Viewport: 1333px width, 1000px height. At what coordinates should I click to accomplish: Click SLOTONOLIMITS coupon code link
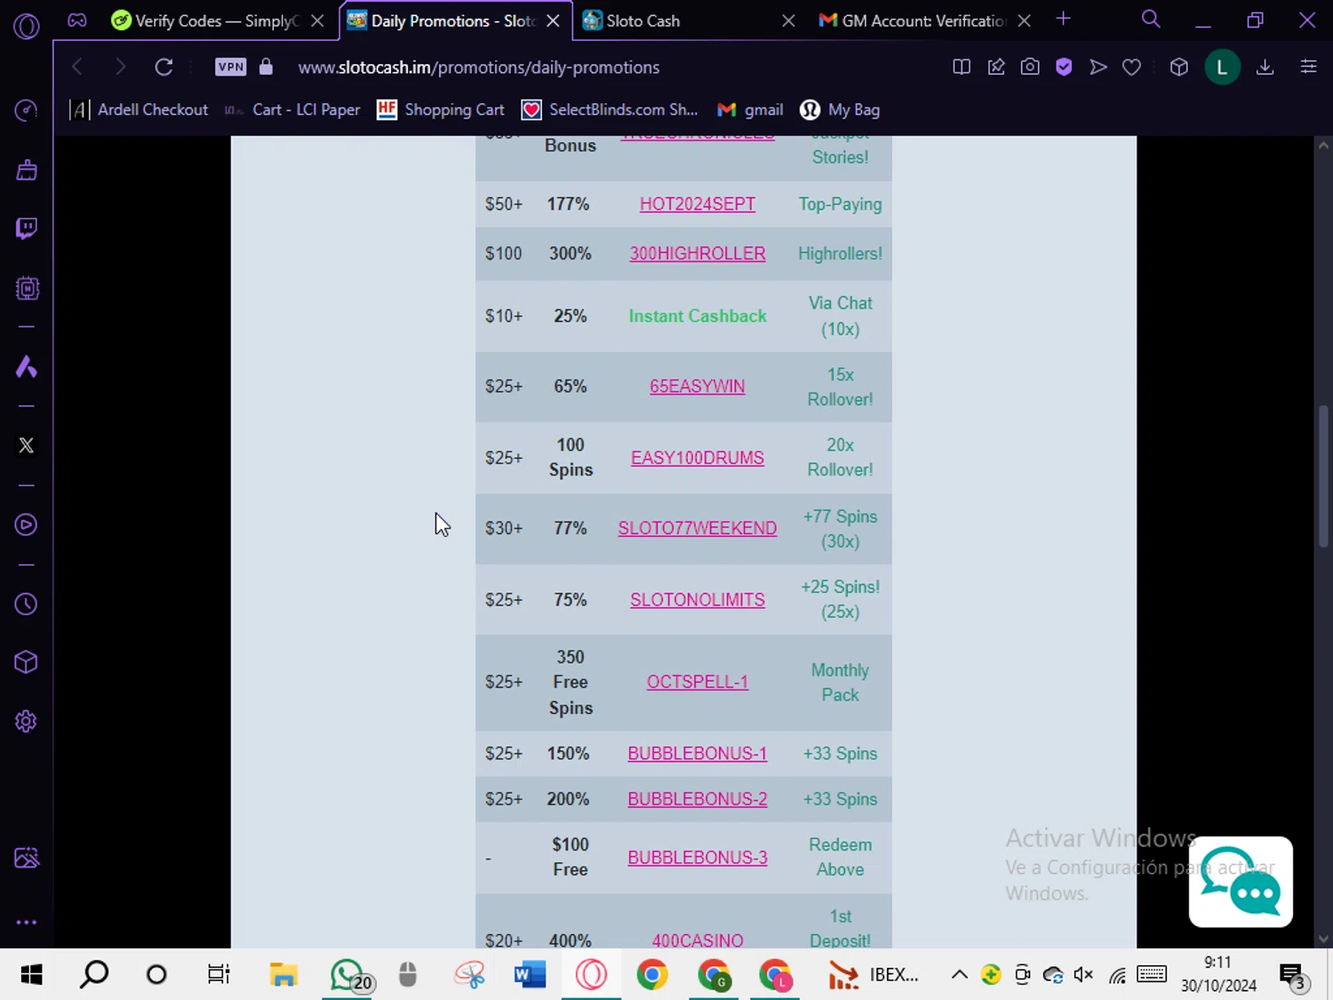(698, 600)
